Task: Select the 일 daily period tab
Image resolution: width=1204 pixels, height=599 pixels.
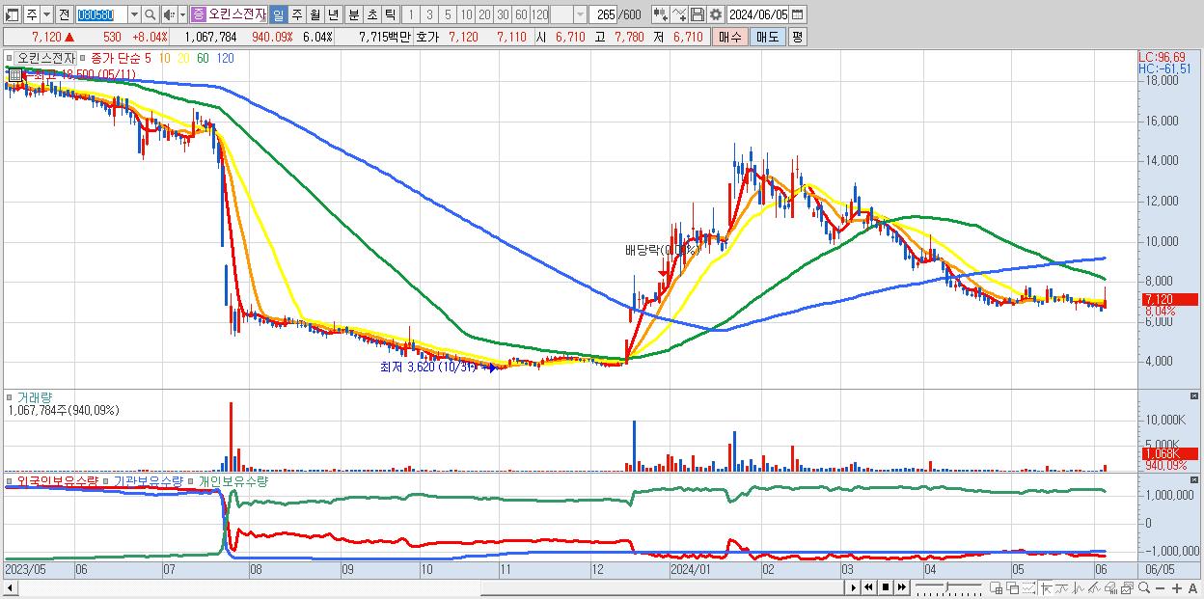Action: [278, 14]
